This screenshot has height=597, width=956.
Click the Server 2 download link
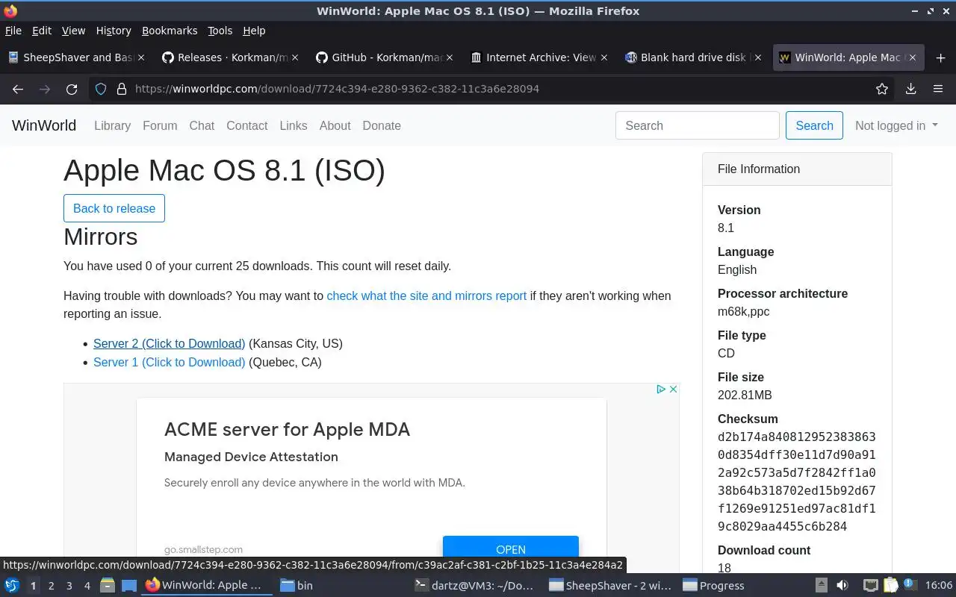coord(169,343)
